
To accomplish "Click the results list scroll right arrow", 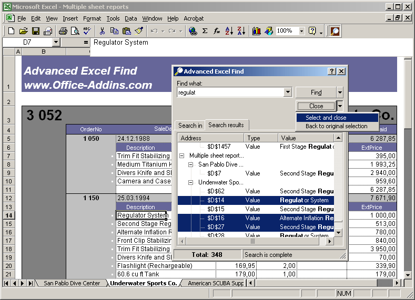I will [x=330, y=241].
